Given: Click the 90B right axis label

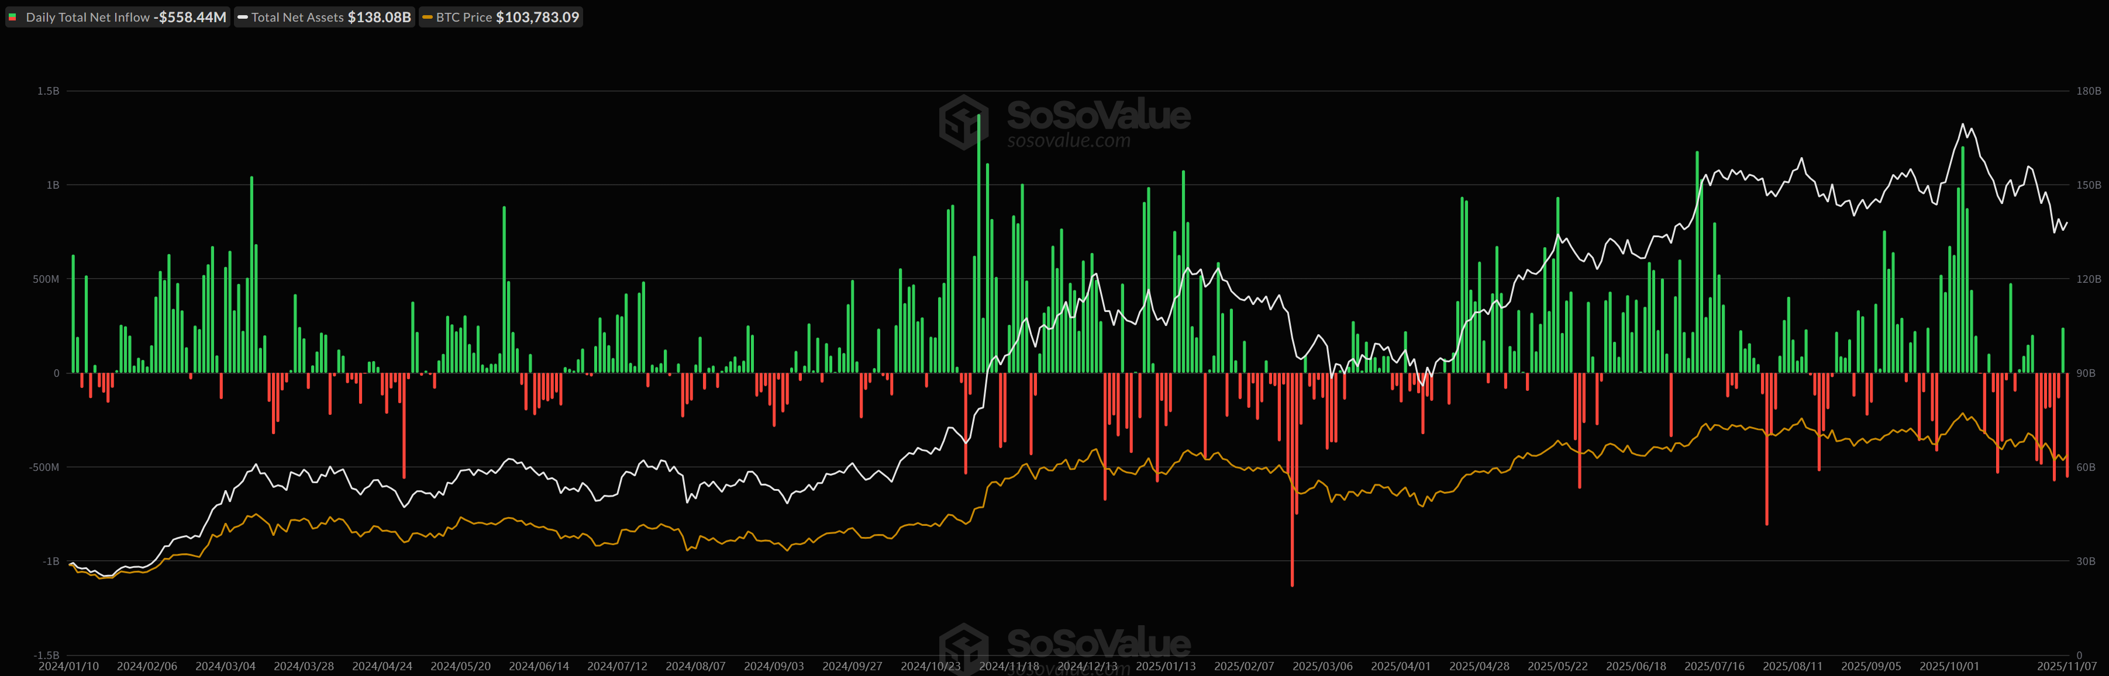Looking at the screenshot, I should [x=2085, y=373].
